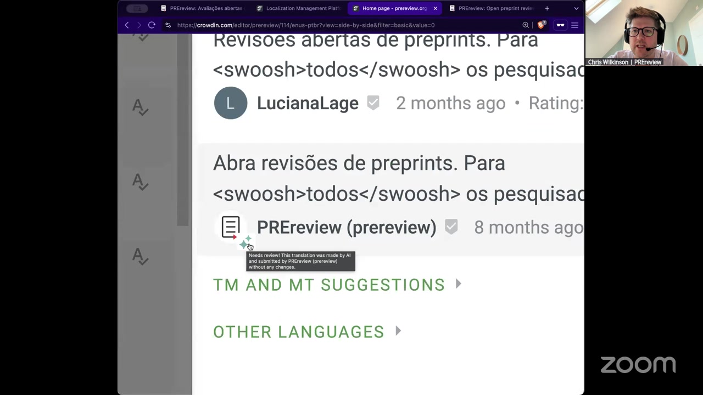Screen dimensions: 703x395
Task: Click the zoom magnifier icon in address bar
Action: tap(526, 25)
